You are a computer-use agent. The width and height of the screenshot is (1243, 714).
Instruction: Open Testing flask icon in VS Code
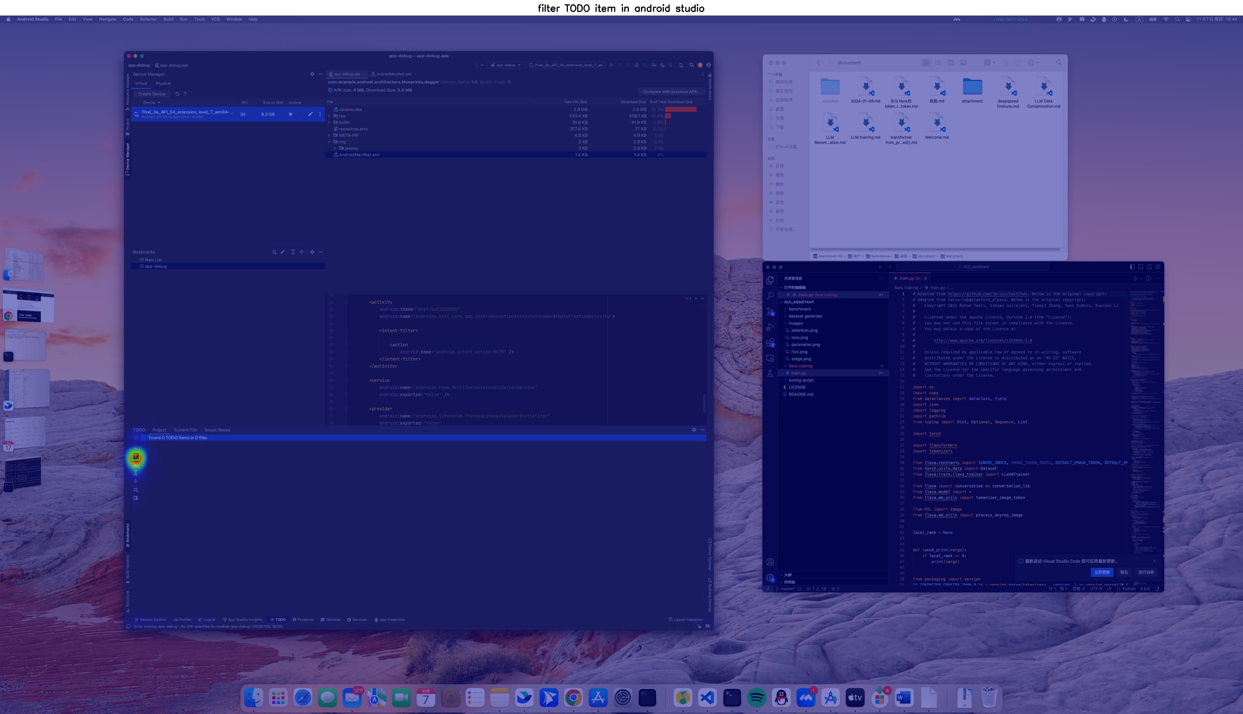(770, 374)
